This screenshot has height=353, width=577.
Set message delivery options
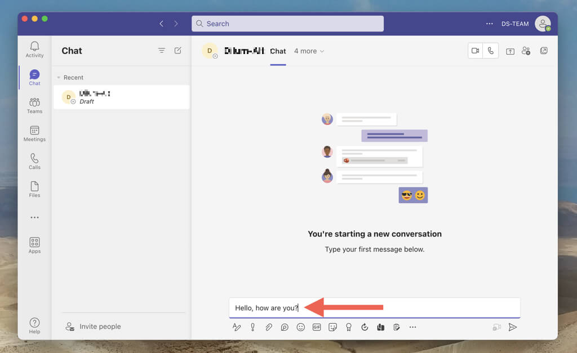[x=253, y=327]
